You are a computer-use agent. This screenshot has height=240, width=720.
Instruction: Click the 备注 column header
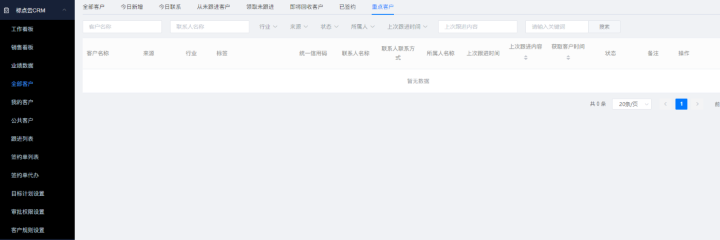coord(653,53)
